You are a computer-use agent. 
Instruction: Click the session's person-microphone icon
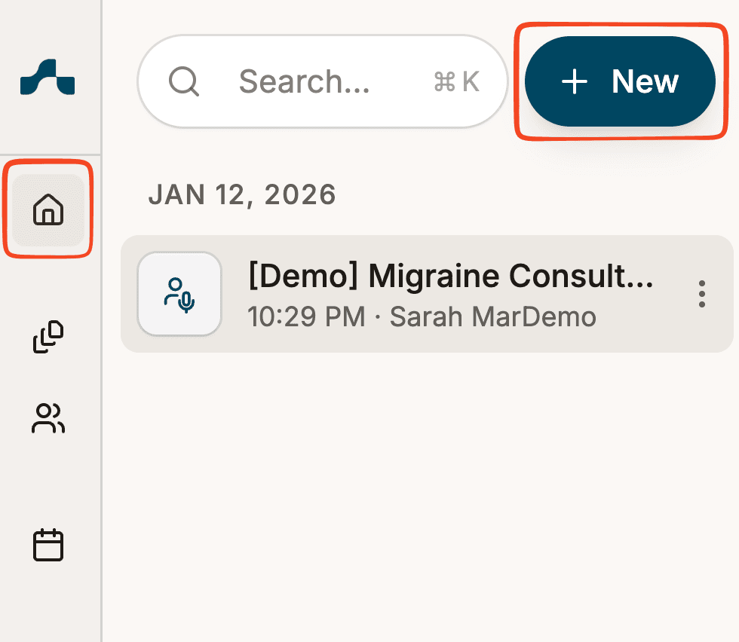179,293
